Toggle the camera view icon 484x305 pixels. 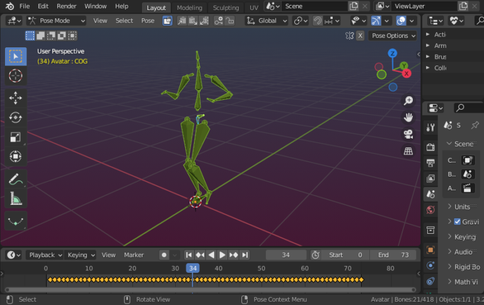tap(408, 134)
